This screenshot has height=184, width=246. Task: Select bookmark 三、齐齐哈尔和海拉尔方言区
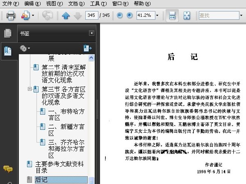tap(66, 149)
